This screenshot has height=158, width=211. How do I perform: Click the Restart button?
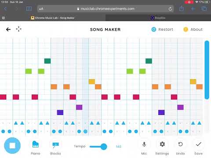[162, 29]
